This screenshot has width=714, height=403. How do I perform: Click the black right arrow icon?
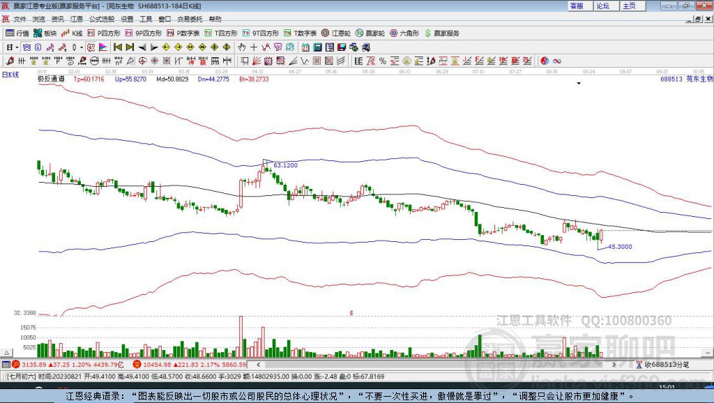[x=154, y=47]
